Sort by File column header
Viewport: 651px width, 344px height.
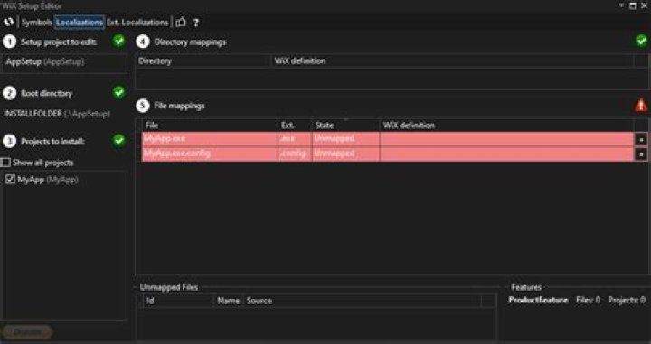210,126
